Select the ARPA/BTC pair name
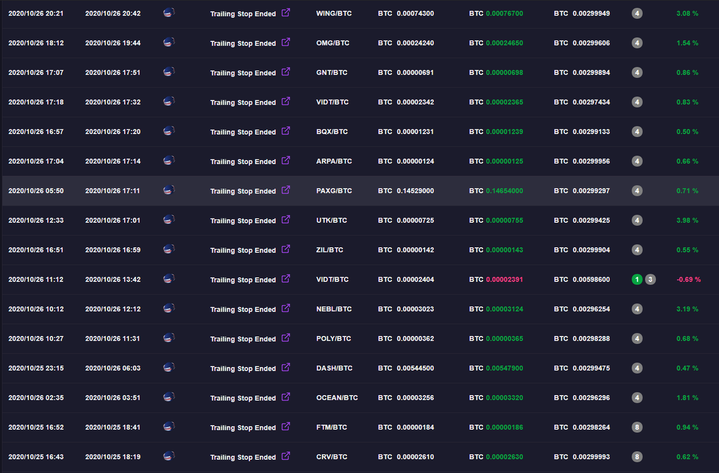Viewport: 719px width, 473px height. coord(334,161)
